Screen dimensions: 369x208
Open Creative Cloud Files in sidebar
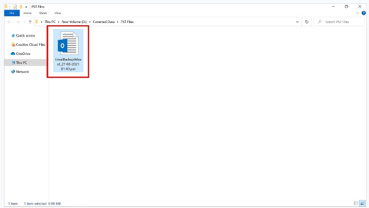[28, 44]
